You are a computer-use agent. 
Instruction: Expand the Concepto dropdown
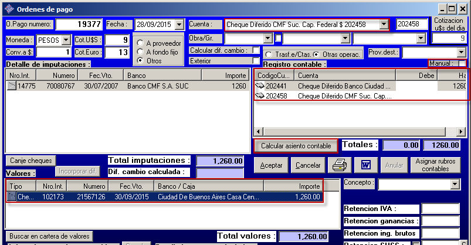coord(455,185)
